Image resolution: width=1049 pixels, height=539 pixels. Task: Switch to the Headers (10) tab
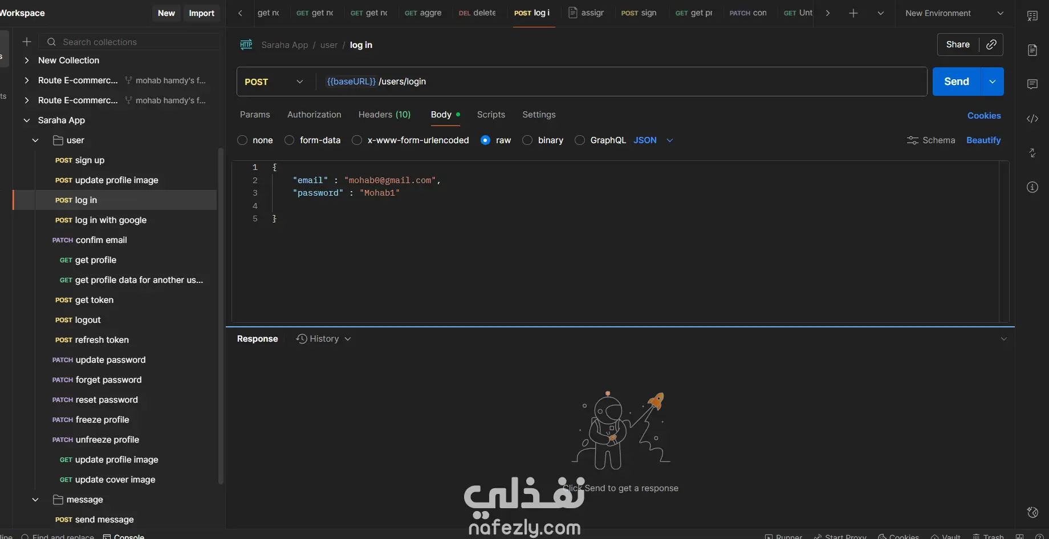point(384,115)
